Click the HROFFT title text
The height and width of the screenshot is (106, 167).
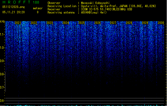coord(16,2)
